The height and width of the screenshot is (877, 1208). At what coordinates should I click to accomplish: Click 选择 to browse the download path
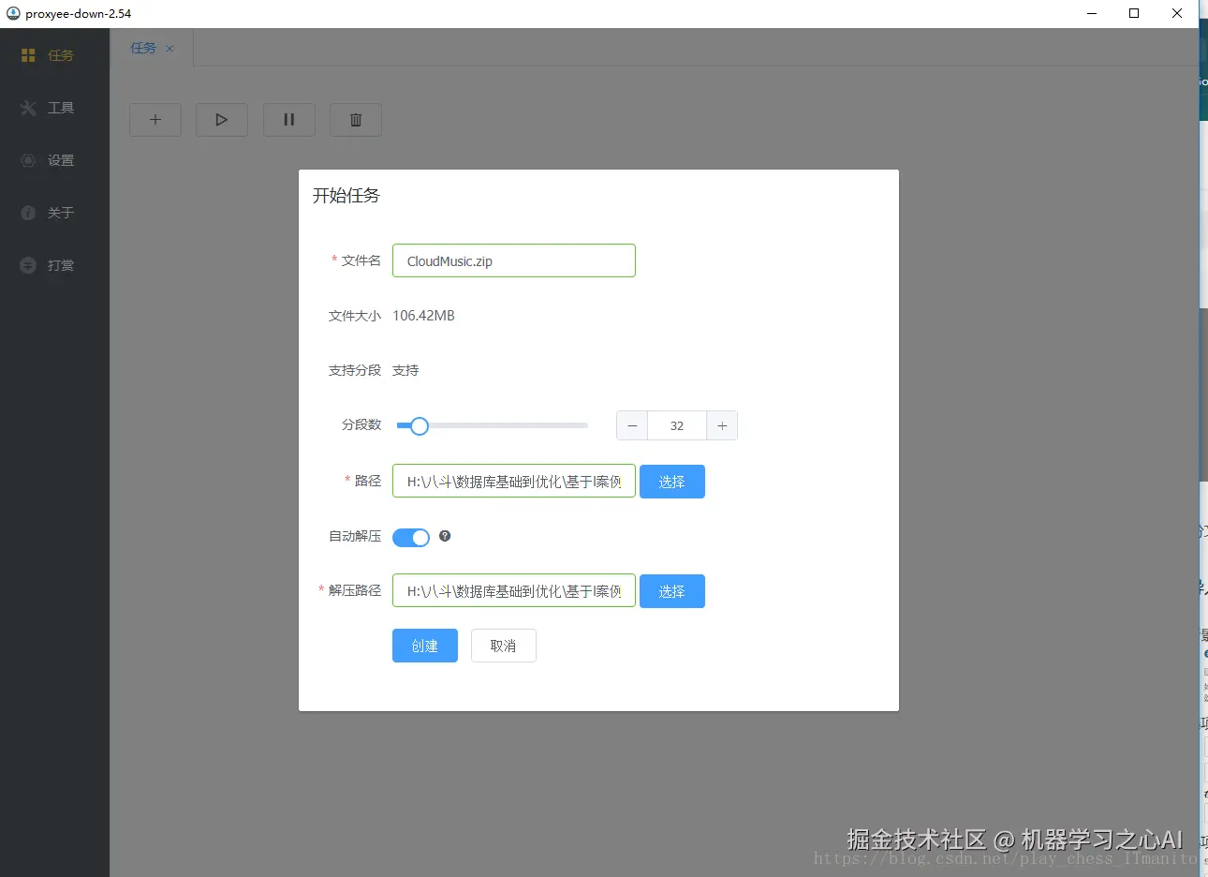click(671, 481)
